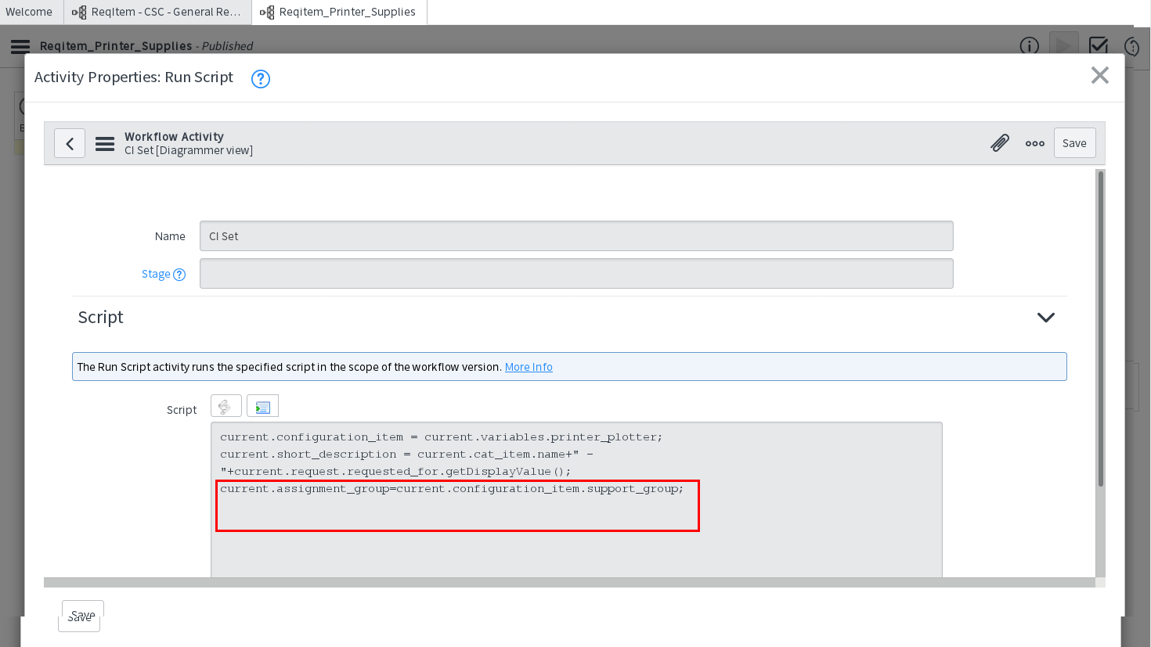The height and width of the screenshot is (647, 1151).
Task: Open the Welcome tab
Action: pos(29,12)
